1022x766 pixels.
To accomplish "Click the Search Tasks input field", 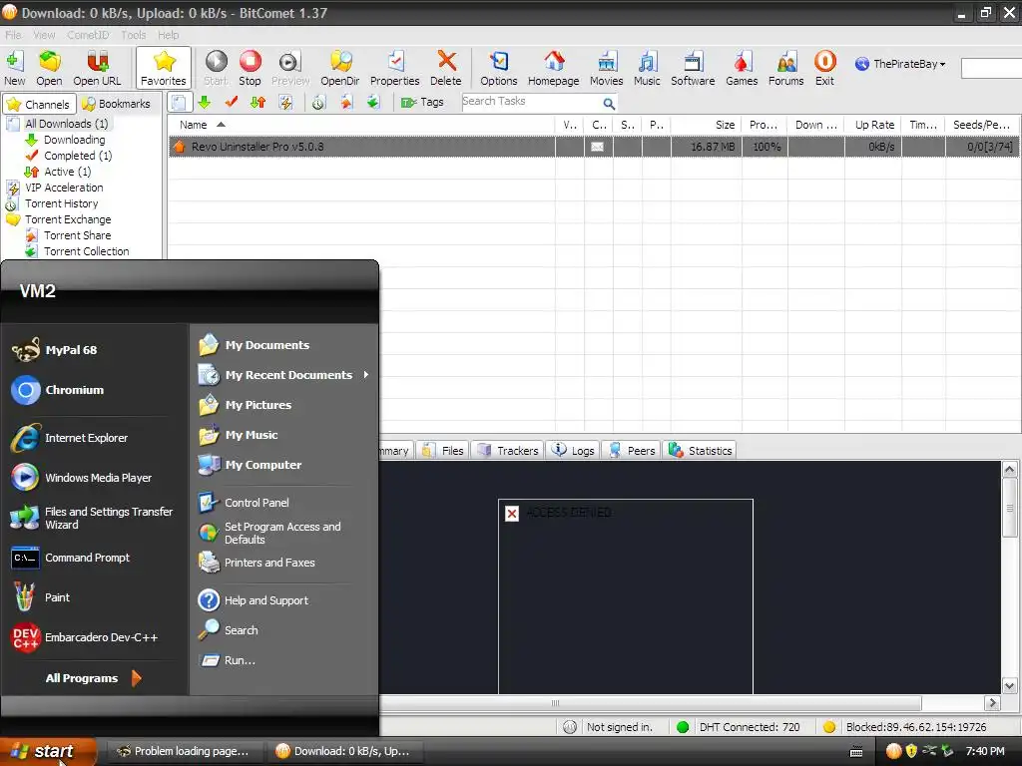I will point(531,102).
